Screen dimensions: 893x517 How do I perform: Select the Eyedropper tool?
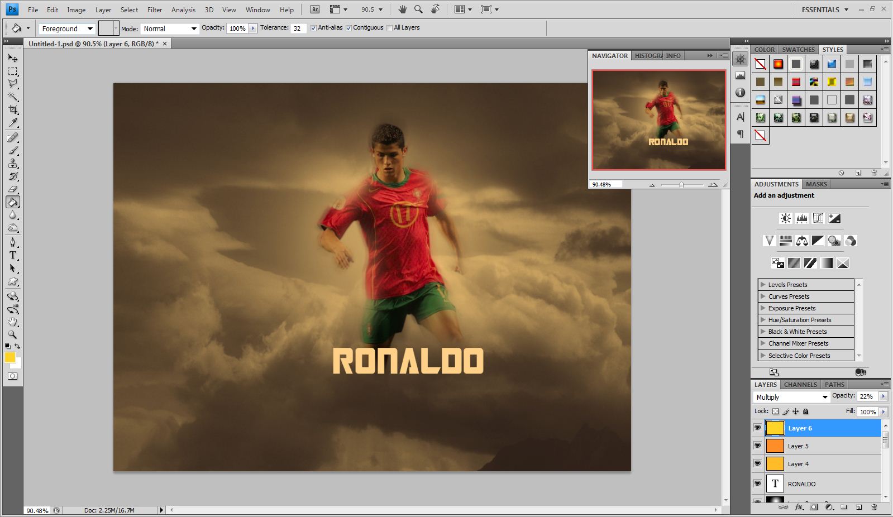(x=13, y=123)
